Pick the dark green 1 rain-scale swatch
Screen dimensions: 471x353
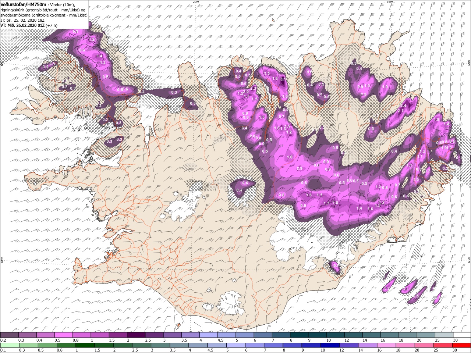pyautogui.click(x=85, y=345)
